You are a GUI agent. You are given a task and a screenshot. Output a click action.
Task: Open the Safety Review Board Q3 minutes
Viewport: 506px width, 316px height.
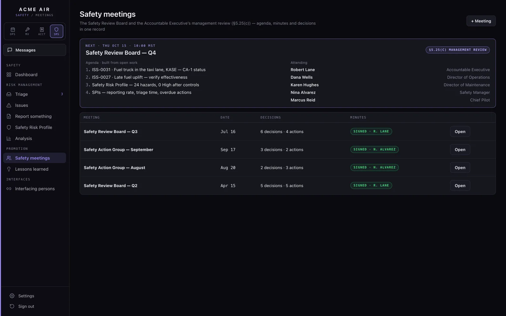point(460,131)
